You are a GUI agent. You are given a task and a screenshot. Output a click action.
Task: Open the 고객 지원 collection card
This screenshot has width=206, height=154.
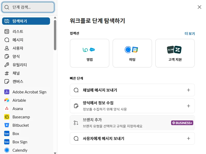point(175,53)
